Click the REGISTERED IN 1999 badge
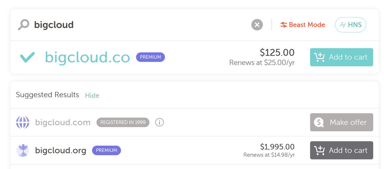This screenshot has width=384, height=169. 123,122
